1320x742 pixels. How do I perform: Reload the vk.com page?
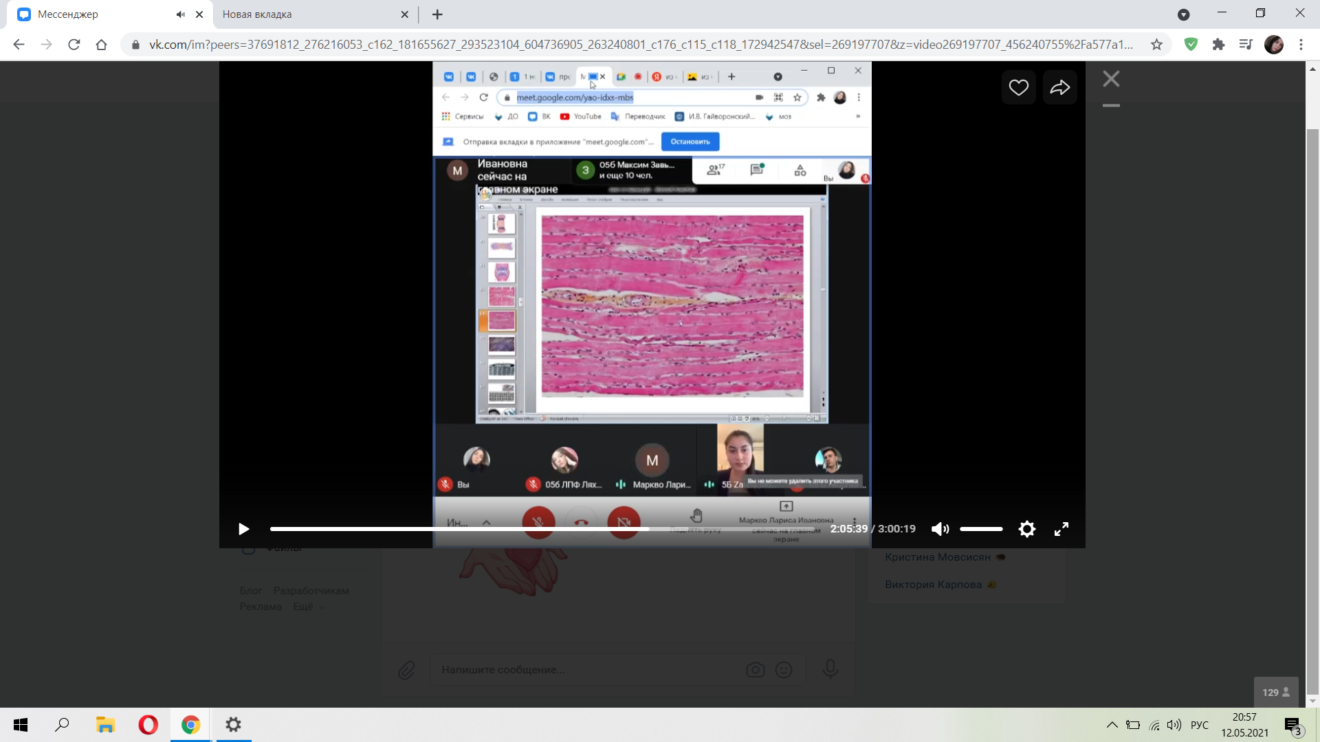click(x=74, y=45)
